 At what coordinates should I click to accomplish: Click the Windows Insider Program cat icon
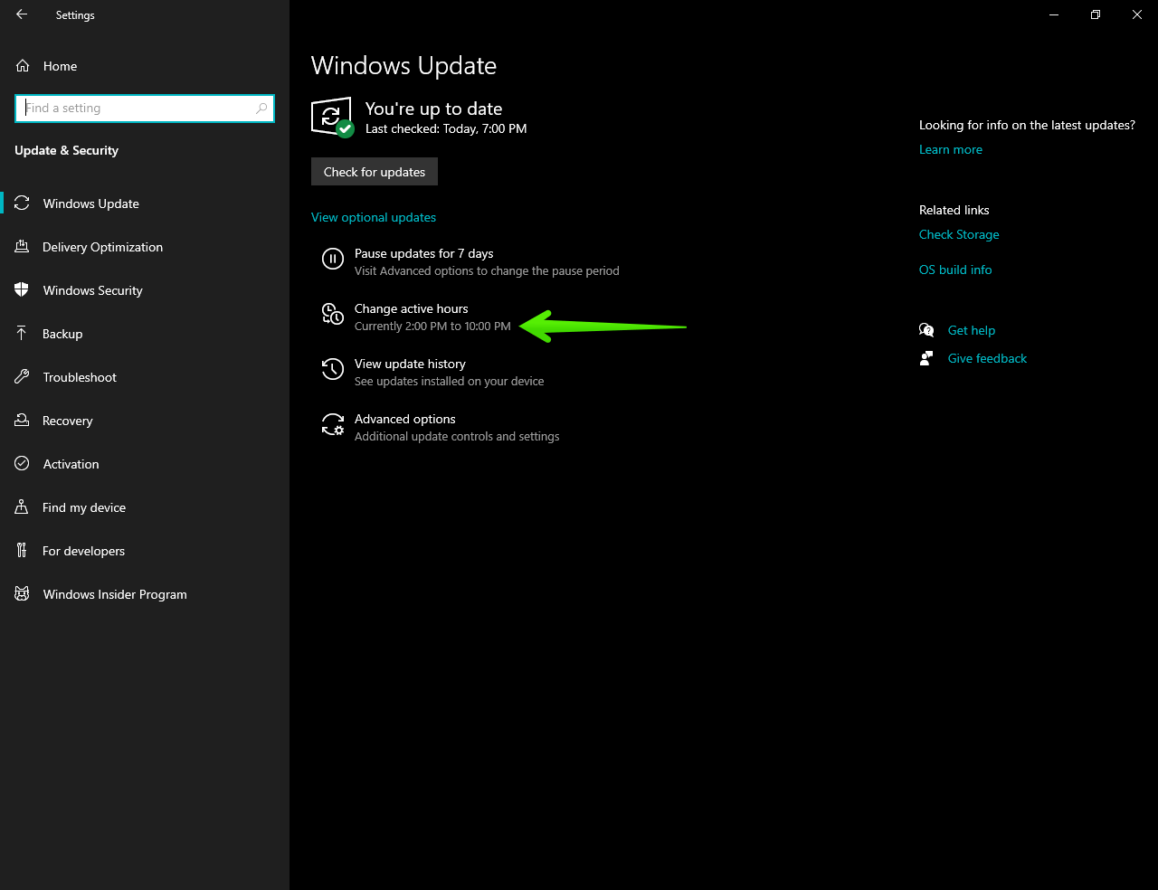click(x=22, y=594)
